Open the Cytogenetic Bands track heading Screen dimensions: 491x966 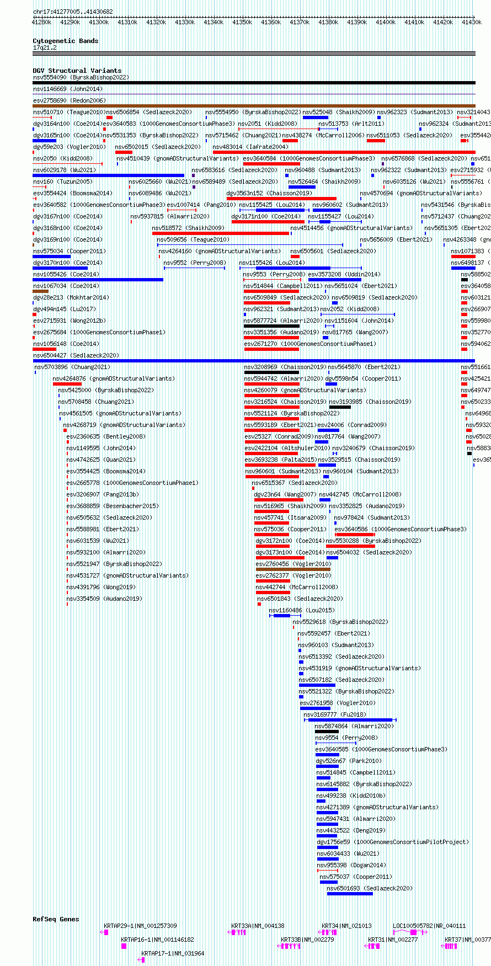(66, 41)
